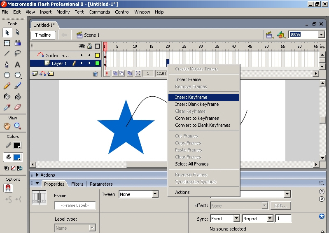Select the Selection (arrow) tool

coord(7,33)
